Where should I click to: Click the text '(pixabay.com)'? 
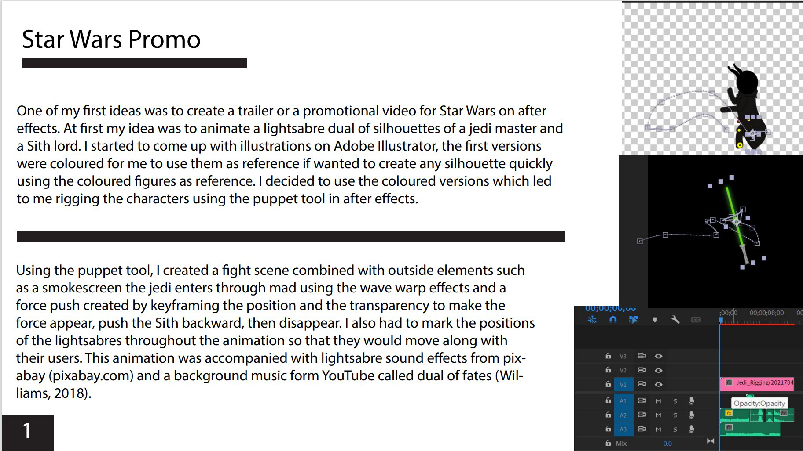91,376
